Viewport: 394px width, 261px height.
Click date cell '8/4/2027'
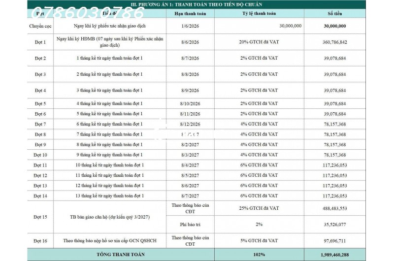190,165
